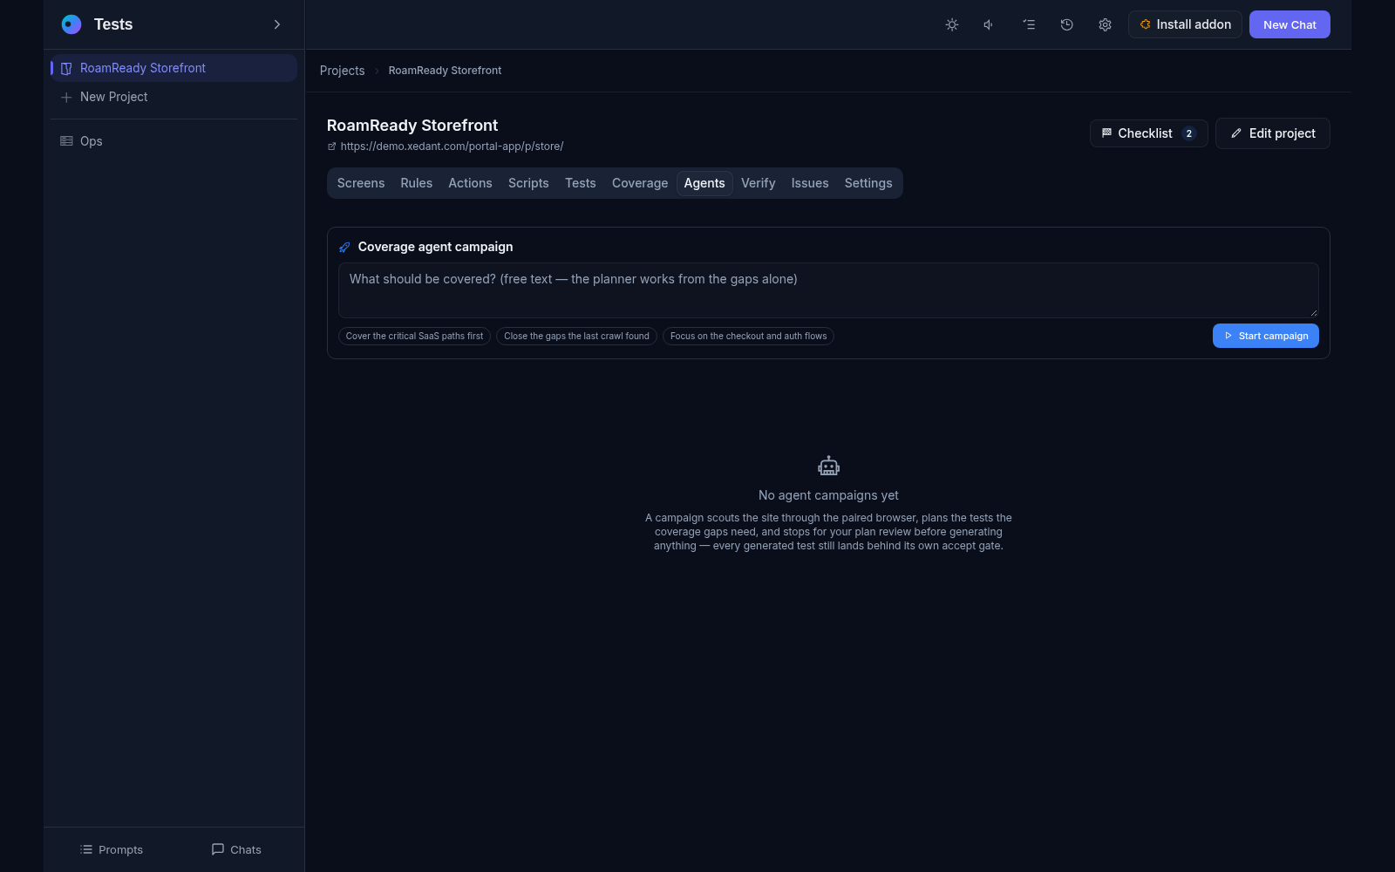
Task: Pick the 'Close the gaps the last crawl found' suggestion
Action: pyautogui.click(x=576, y=336)
